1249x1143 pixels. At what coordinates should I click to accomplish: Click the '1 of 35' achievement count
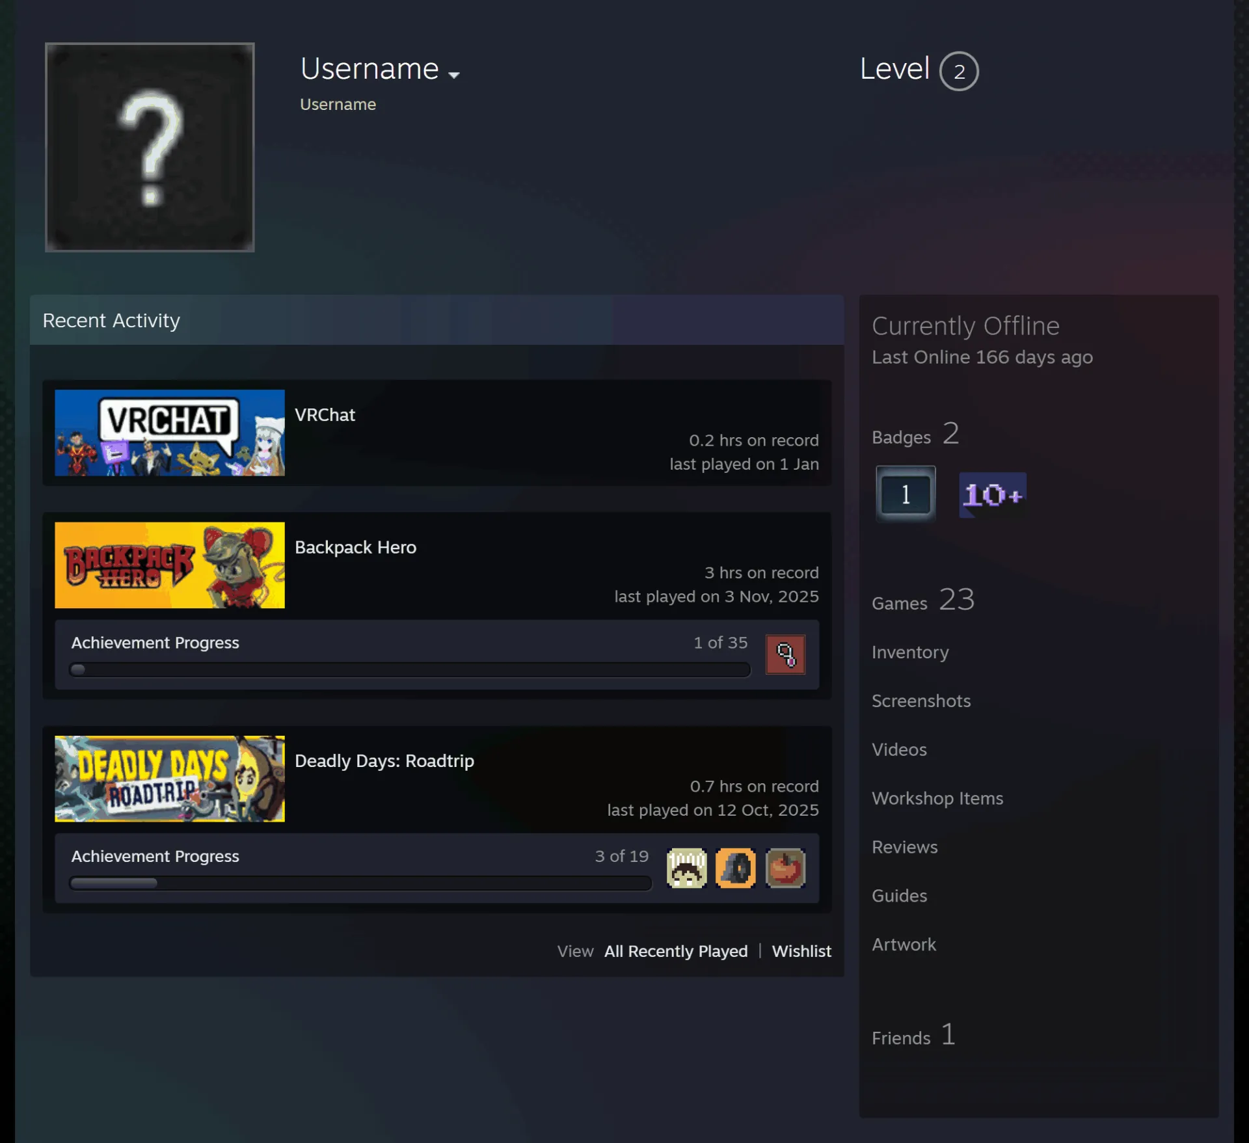point(721,643)
